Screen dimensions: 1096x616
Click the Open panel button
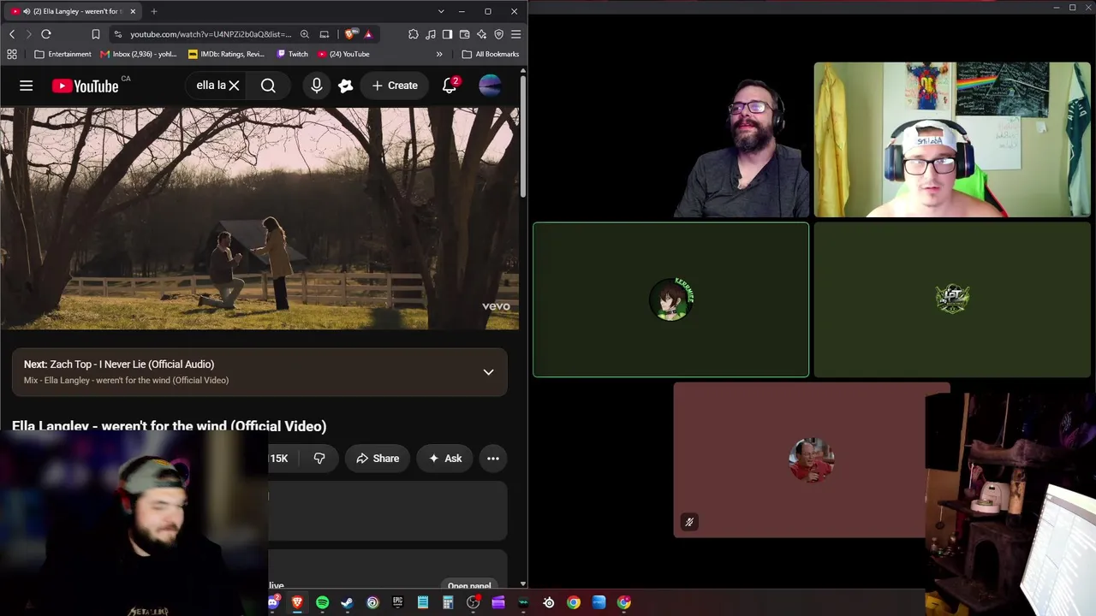coord(469,586)
